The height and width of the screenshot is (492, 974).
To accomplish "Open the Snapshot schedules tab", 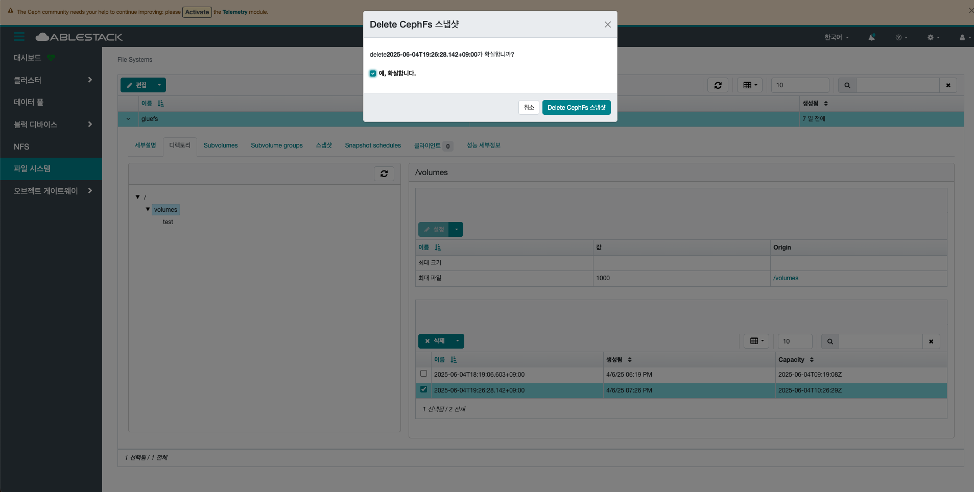I will click(x=372, y=145).
